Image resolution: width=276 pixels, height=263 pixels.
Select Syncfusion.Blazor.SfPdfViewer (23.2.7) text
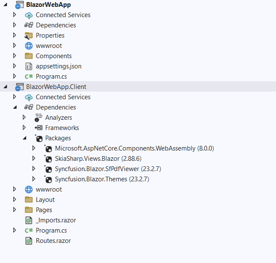[x=108, y=169]
